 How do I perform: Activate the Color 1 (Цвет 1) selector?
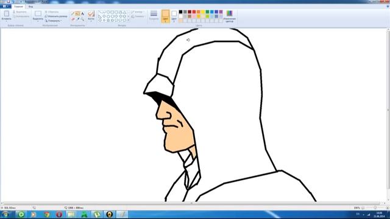(165, 16)
